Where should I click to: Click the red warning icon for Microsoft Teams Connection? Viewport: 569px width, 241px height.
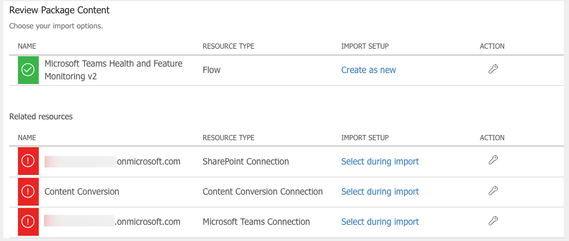point(28,222)
